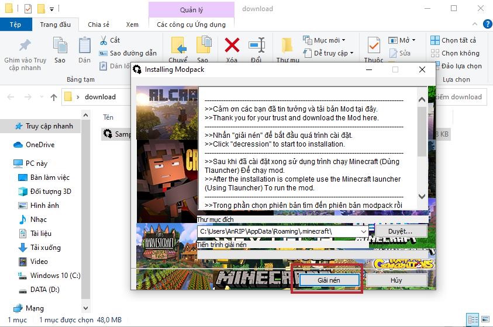Open the Quản lý contextual tab
This screenshot has width=493, height=327.
click(191, 10)
